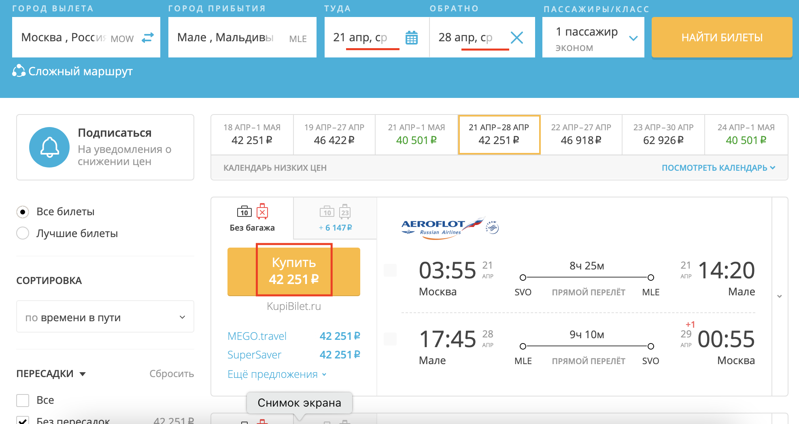Open the passengers and class dropdown

coord(593,38)
